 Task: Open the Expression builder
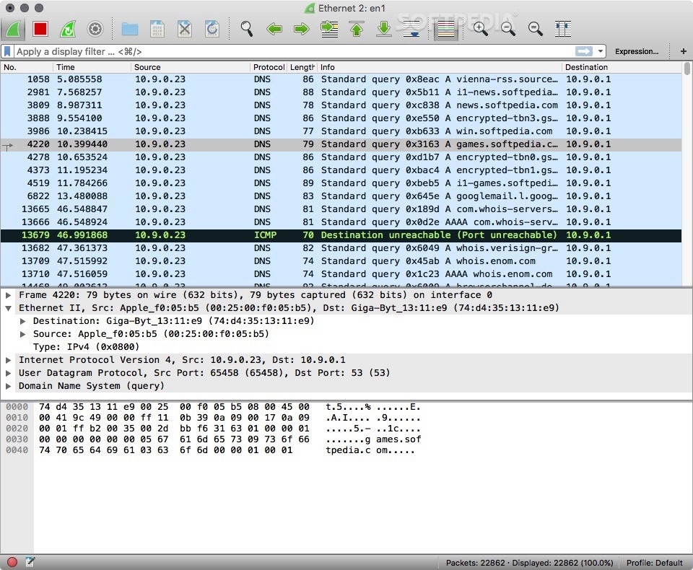[637, 51]
